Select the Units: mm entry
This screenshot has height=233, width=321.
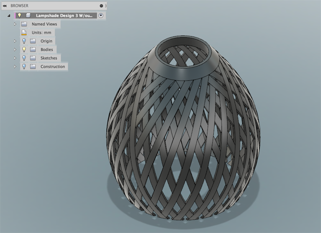[x=41, y=33]
